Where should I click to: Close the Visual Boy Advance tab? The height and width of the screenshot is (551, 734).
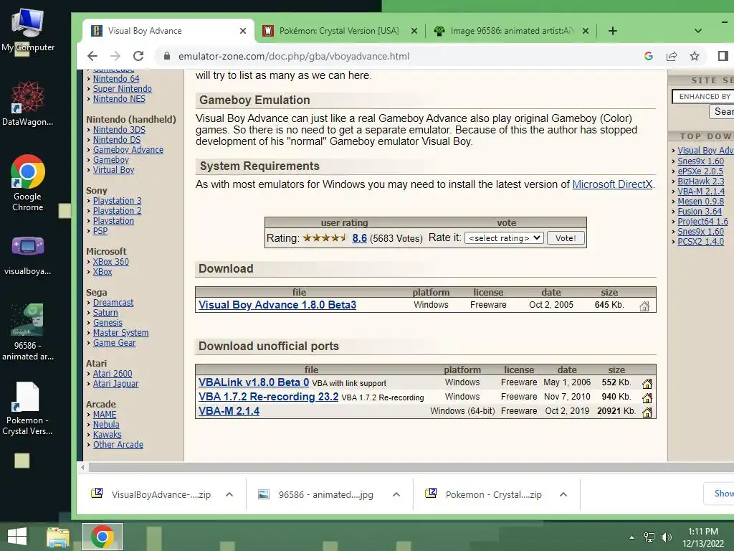click(x=243, y=31)
